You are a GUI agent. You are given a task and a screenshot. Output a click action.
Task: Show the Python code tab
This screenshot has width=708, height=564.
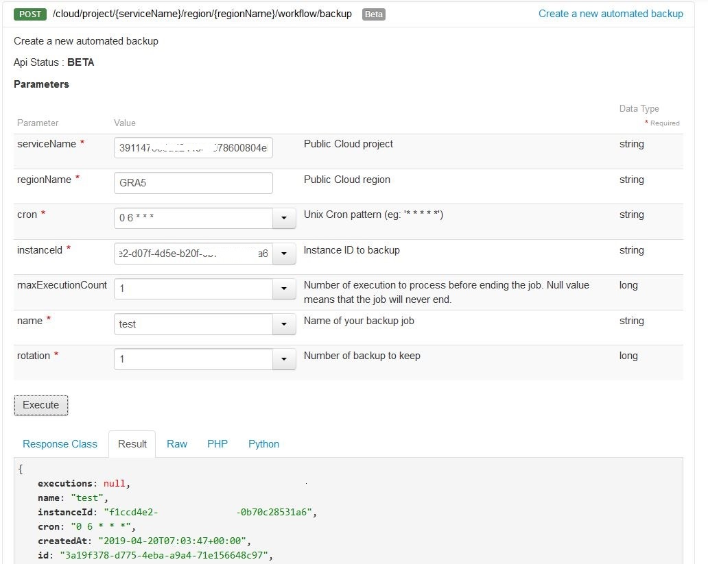(263, 444)
